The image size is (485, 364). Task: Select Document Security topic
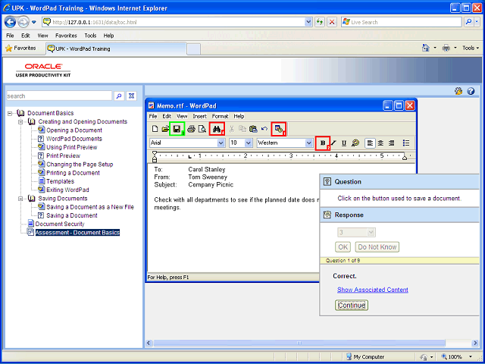[x=60, y=224]
